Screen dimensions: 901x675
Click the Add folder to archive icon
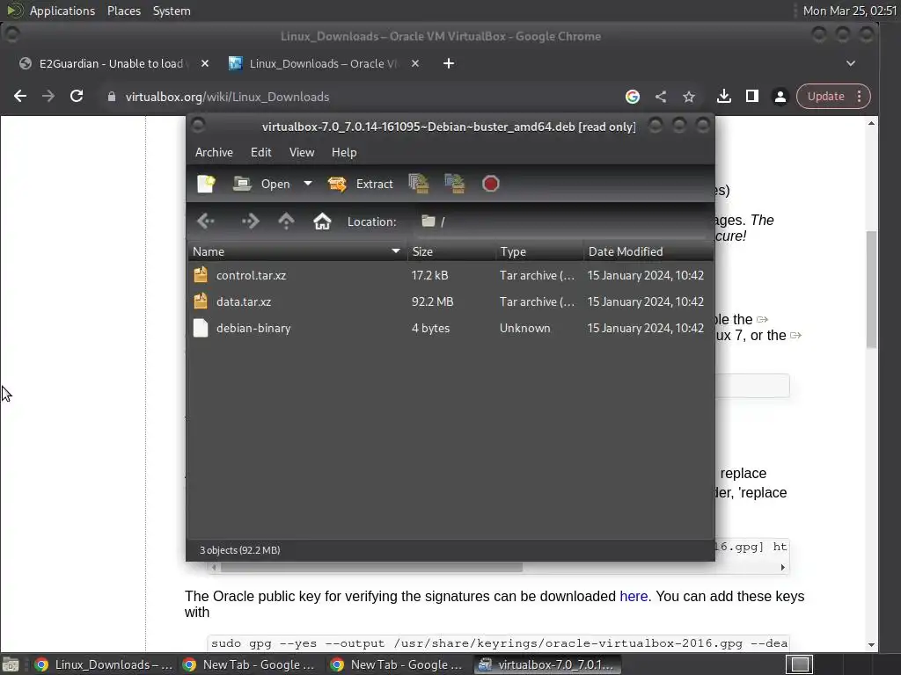click(x=455, y=184)
